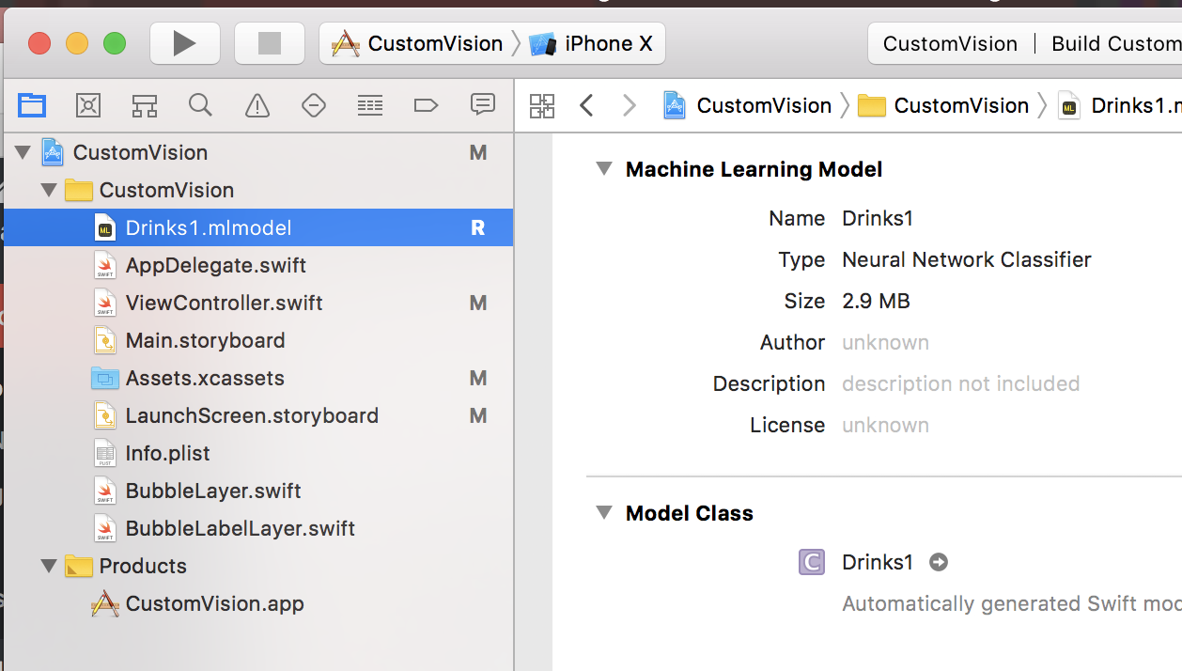
Task: Click the Info.plist file icon
Action: coord(105,453)
